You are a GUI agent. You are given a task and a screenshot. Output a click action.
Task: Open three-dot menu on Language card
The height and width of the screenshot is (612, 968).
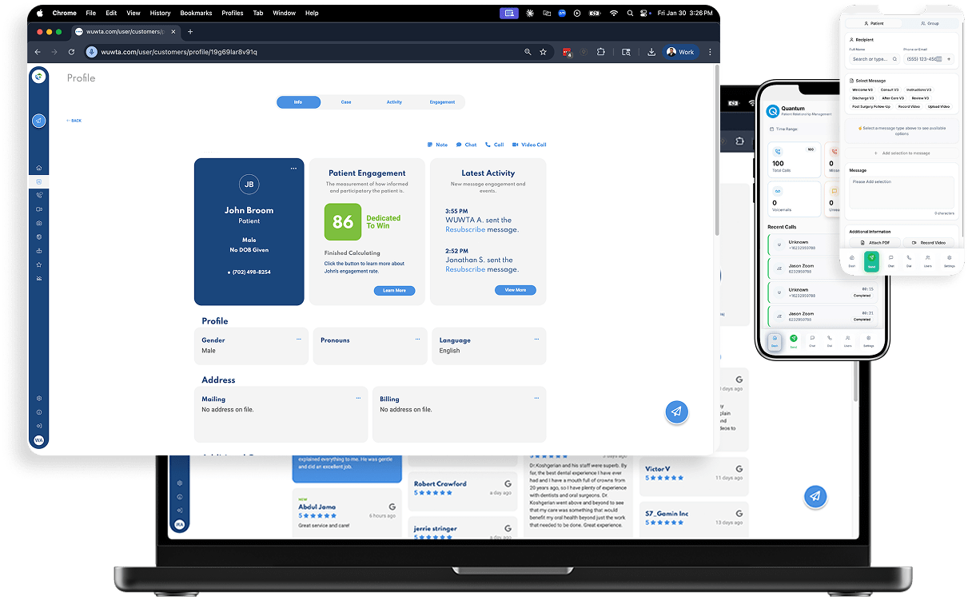(536, 339)
